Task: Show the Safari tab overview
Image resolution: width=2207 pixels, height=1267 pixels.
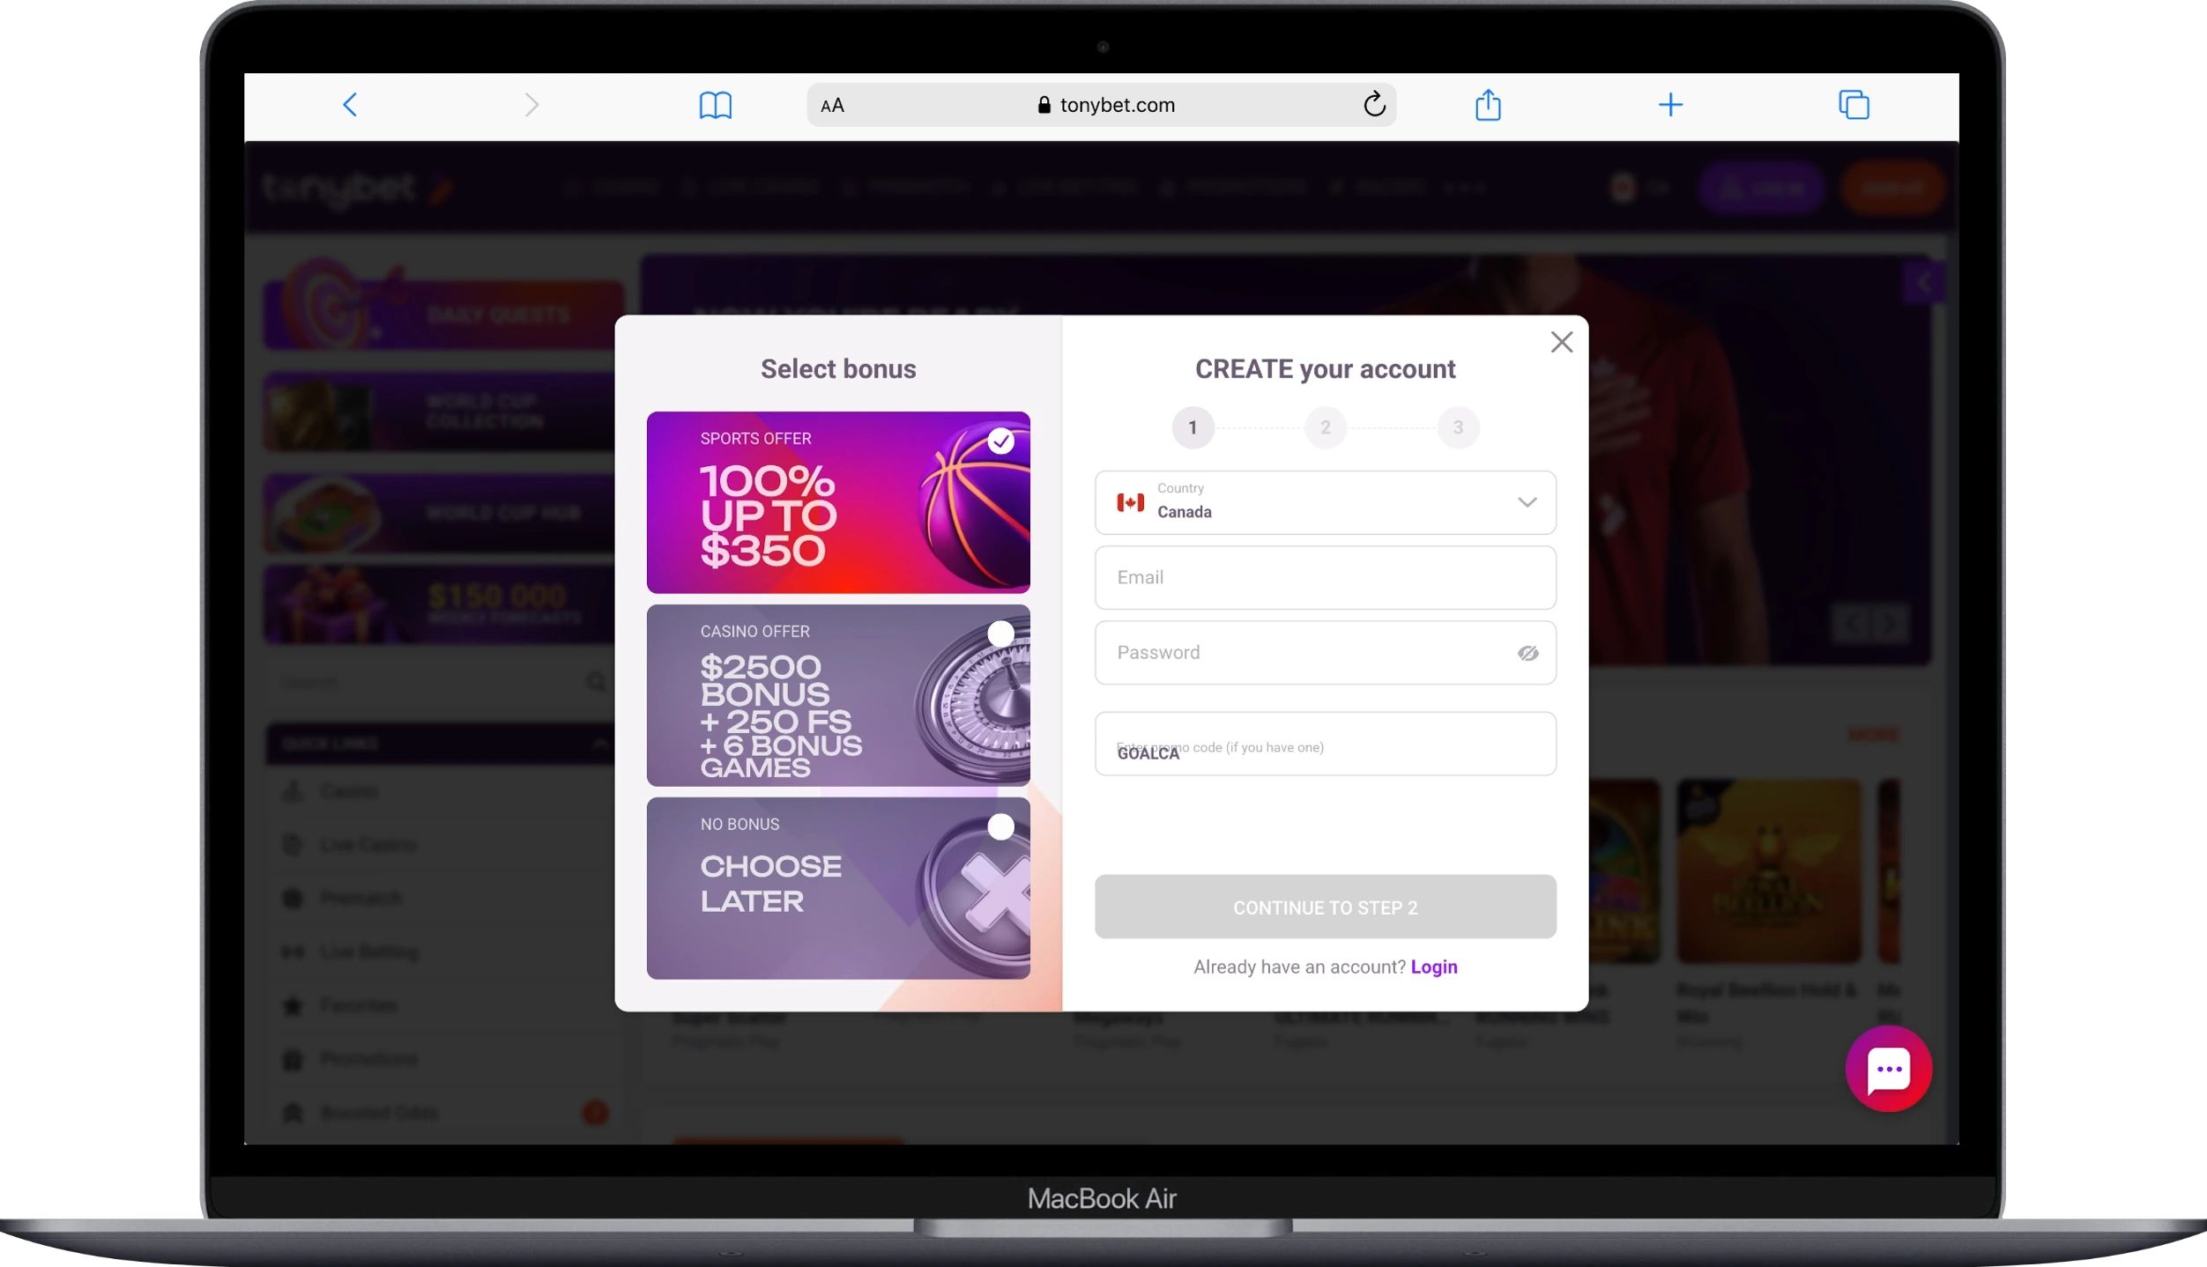Action: [x=1854, y=105]
